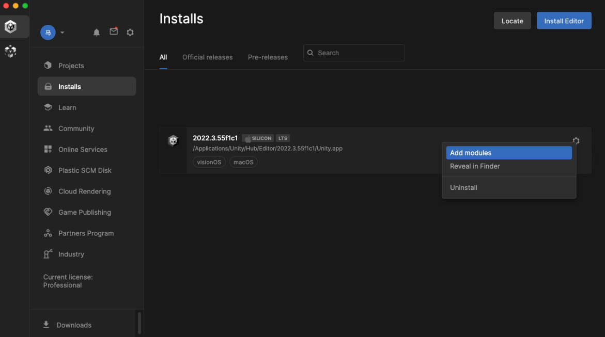Click the Installs drive icon
Screen dimensions: 605x337
(48, 86)
